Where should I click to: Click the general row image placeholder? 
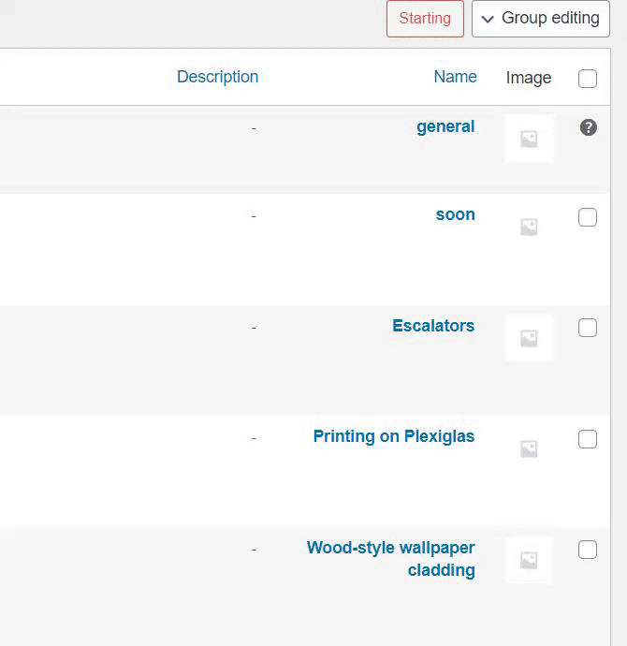(529, 139)
